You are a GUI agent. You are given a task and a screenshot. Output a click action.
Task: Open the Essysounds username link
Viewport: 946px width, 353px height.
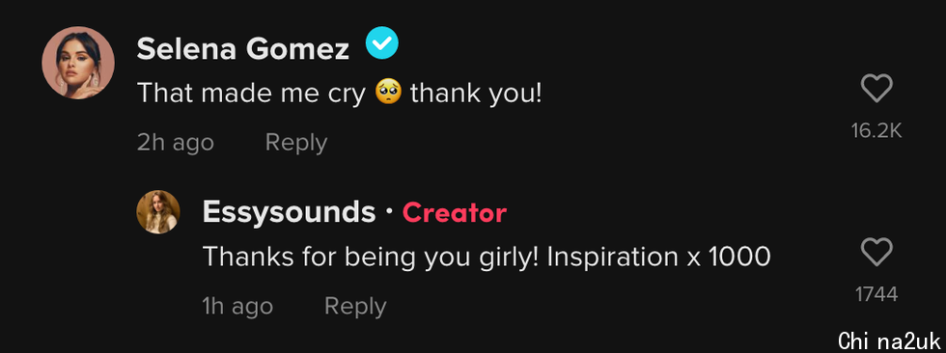coord(289,212)
